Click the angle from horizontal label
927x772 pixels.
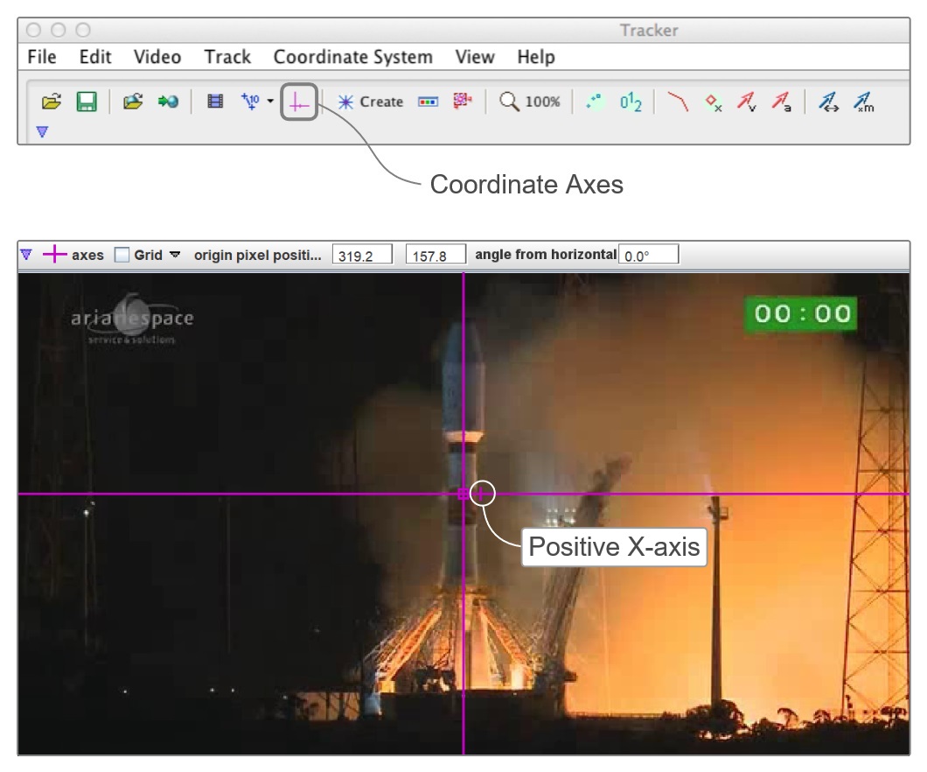pos(546,255)
